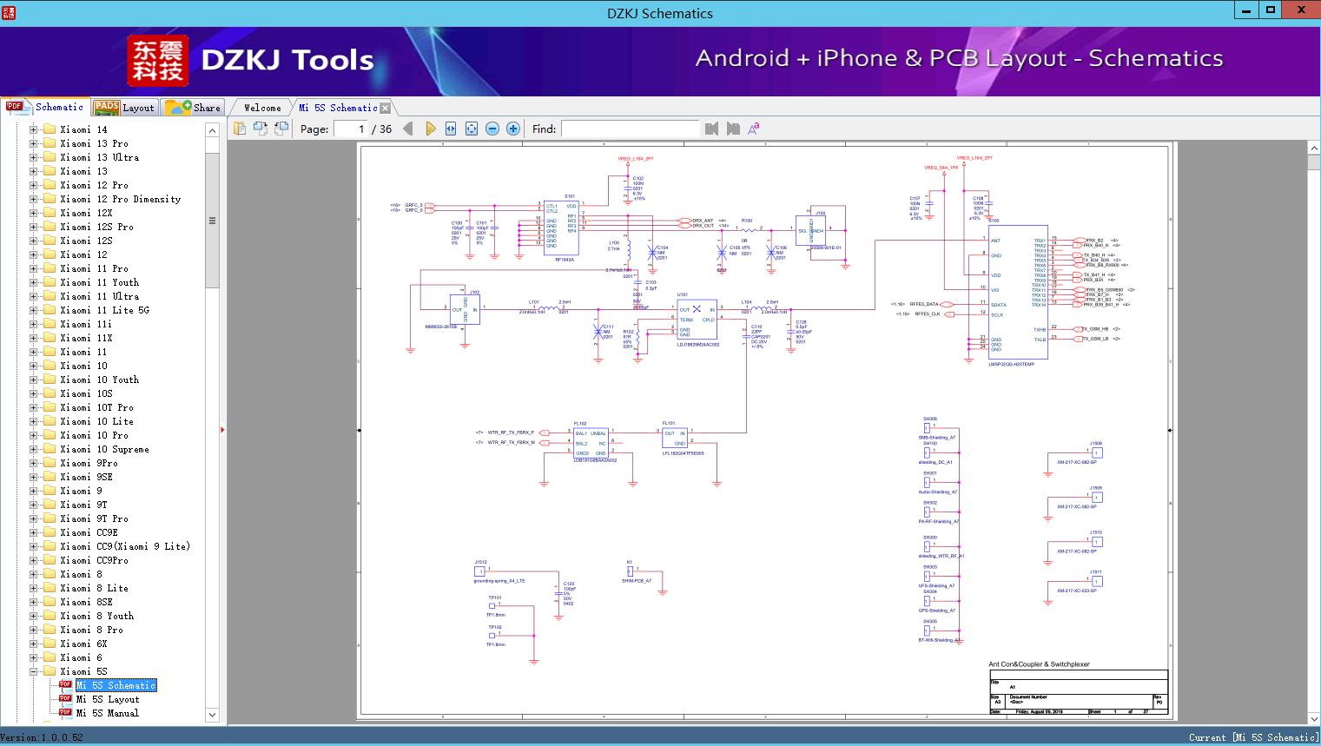Click the Xiaomi 11 Lite 5G folder icon
Image resolution: width=1321 pixels, height=746 pixels.
point(50,310)
